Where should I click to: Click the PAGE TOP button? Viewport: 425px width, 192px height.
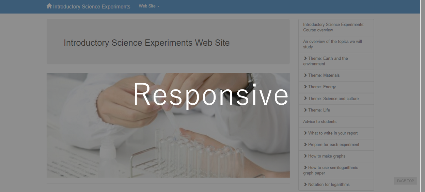tap(405, 181)
